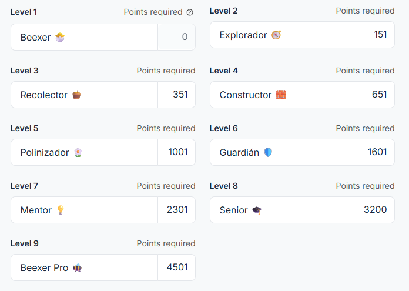
Task: Edit the Level 6 points value 1601
Action: click(376, 152)
